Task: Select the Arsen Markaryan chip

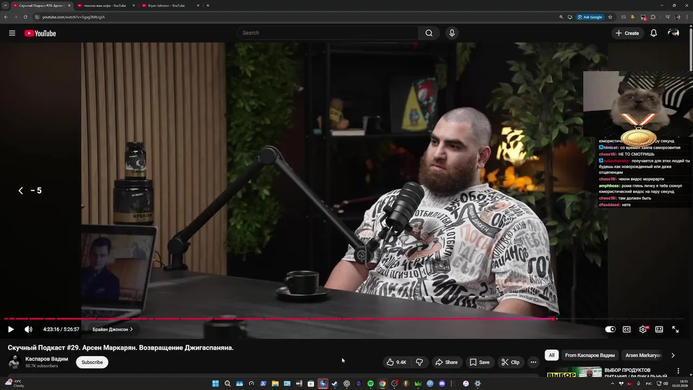Action: (643, 355)
